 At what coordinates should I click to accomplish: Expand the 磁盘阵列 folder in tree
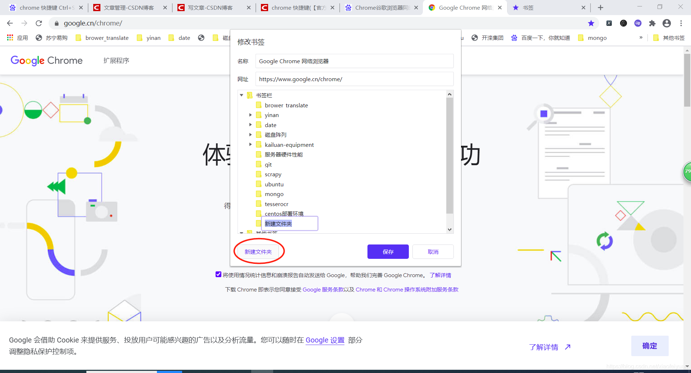click(250, 135)
